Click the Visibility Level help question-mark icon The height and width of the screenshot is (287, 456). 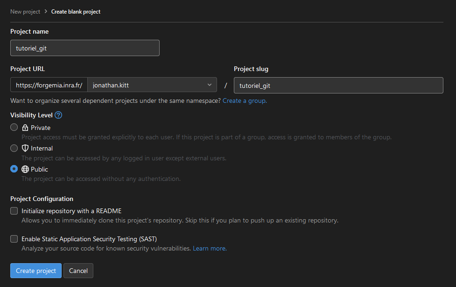click(x=58, y=115)
